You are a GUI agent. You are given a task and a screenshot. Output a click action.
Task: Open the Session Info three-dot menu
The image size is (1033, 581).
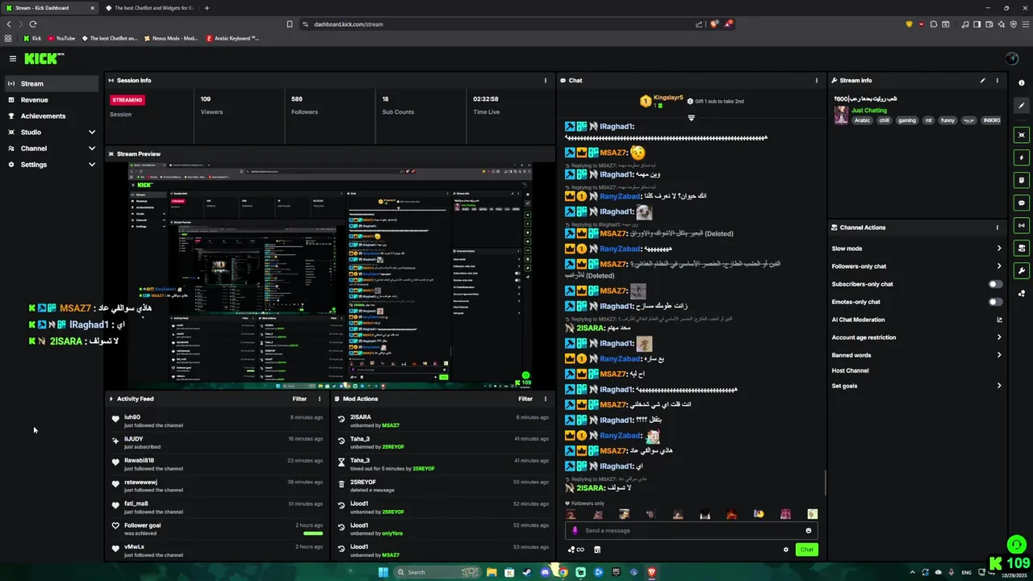click(x=546, y=81)
